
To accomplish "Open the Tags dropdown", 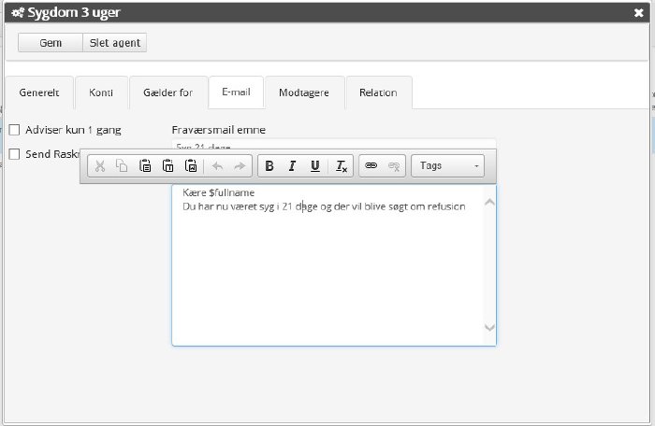I will 450,166.
